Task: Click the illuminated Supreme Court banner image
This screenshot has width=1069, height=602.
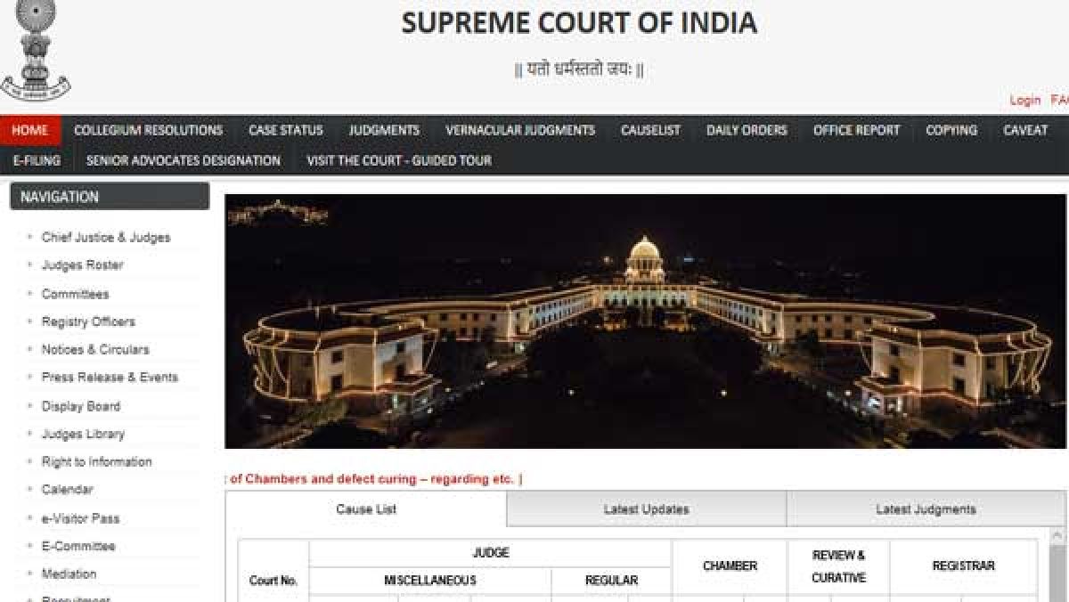Action: pyautogui.click(x=645, y=321)
